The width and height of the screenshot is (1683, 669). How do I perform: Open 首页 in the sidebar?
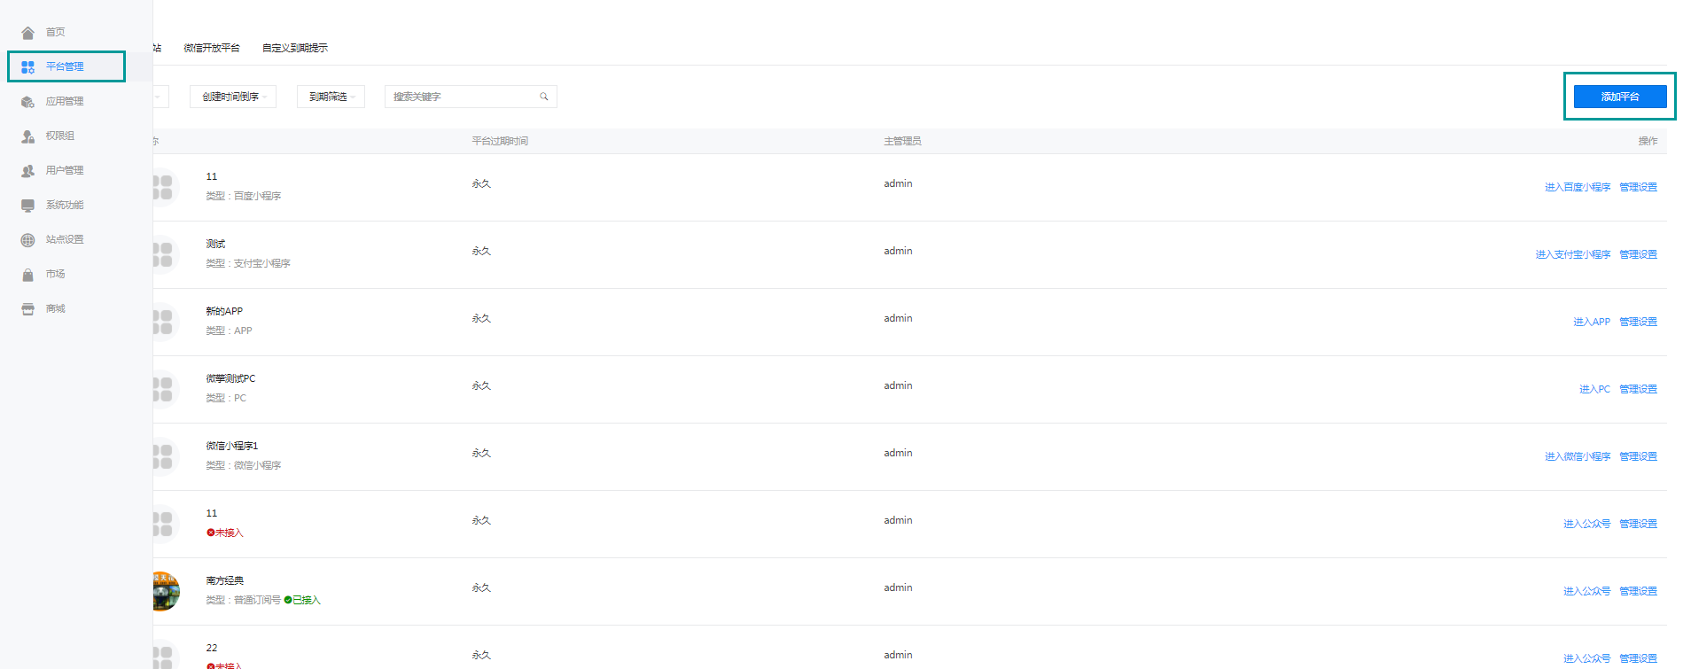coord(56,32)
